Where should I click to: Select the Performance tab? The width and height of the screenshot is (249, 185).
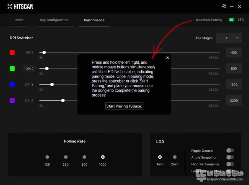click(x=94, y=20)
